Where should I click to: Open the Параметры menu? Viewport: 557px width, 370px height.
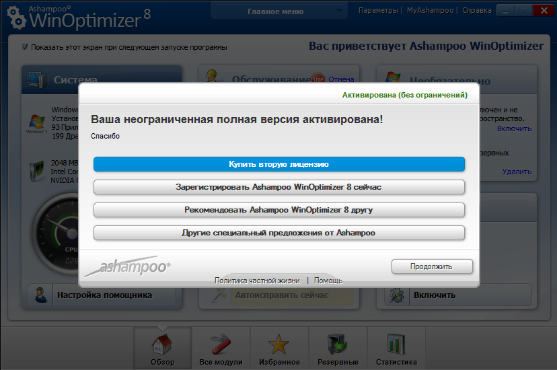coord(377,11)
